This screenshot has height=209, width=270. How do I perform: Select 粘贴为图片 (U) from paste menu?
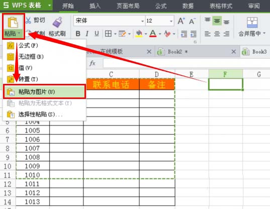pos(44,91)
